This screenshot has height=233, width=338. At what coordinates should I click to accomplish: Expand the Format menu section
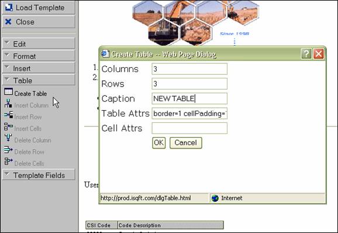39,56
